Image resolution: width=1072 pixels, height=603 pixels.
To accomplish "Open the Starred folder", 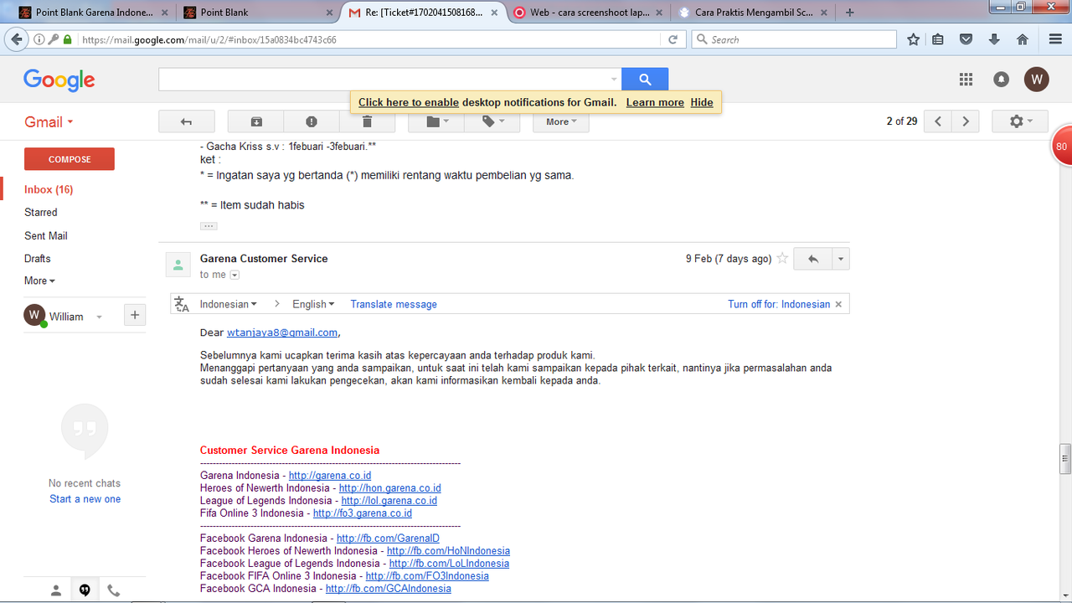I will (x=41, y=213).
